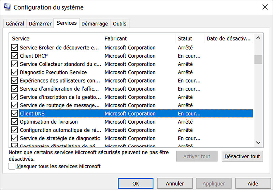
Task: Click the scrollbar up arrow
Action: (258, 38)
